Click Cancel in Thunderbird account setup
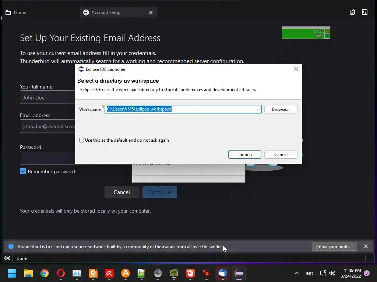377x282 pixels. point(121,192)
